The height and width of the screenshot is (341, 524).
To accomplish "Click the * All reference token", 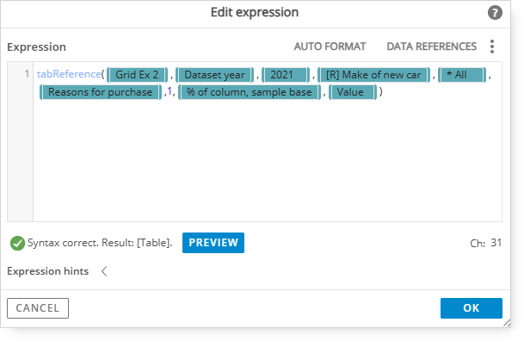I will pos(462,75).
